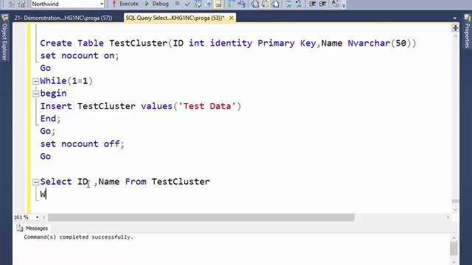Click editor vertical scrollbar up arrow
472x265 pixels.
pos(455,36)
